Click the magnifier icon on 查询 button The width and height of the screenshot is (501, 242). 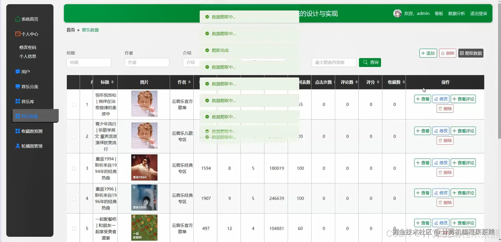pos(365,62)
